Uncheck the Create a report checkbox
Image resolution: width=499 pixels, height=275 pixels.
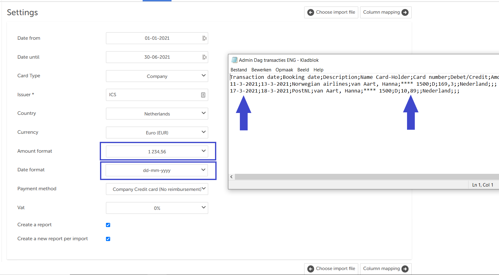point(108,225)
